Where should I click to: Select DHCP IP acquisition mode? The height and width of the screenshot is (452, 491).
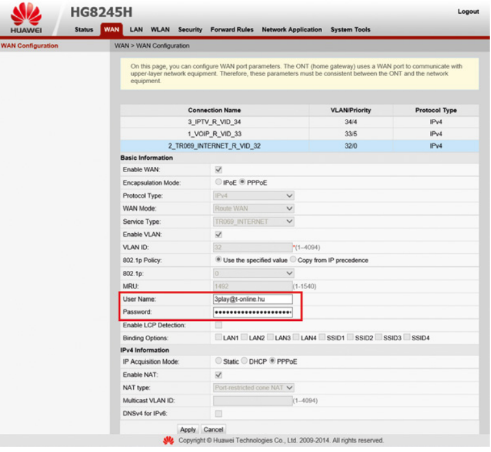244,361
